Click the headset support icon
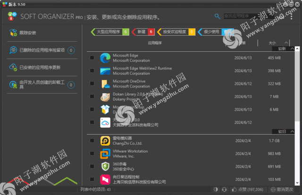 224,189
